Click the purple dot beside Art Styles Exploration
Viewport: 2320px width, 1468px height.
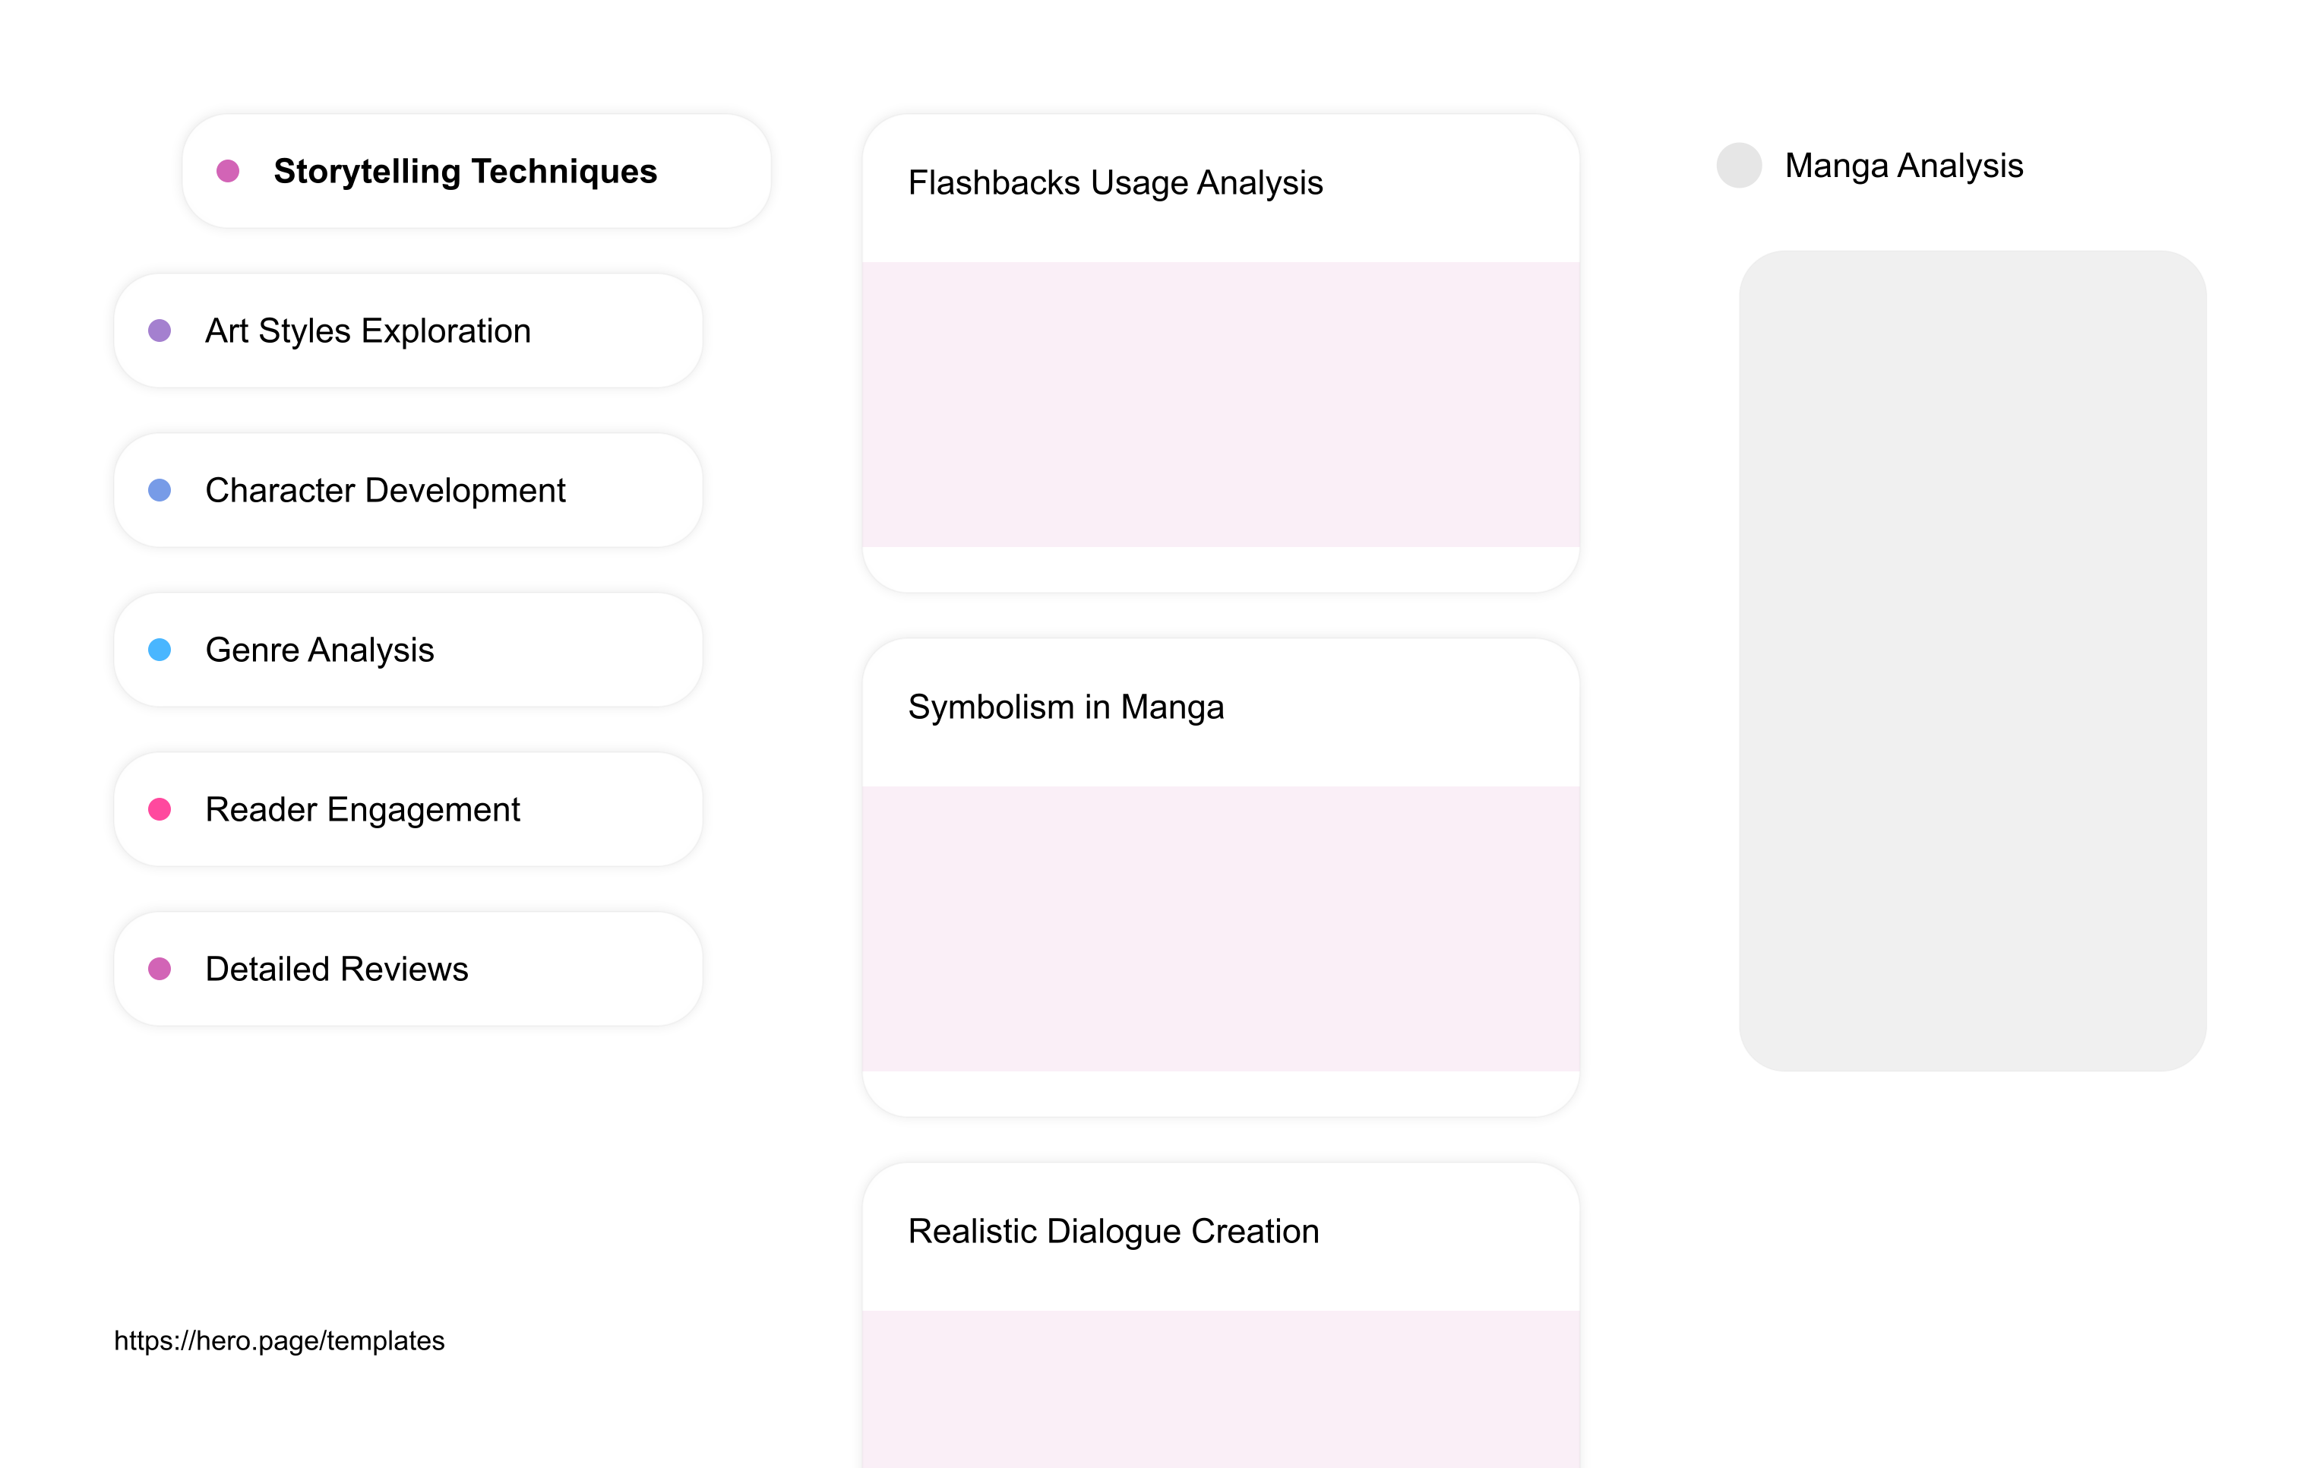[x=160, y=331]
